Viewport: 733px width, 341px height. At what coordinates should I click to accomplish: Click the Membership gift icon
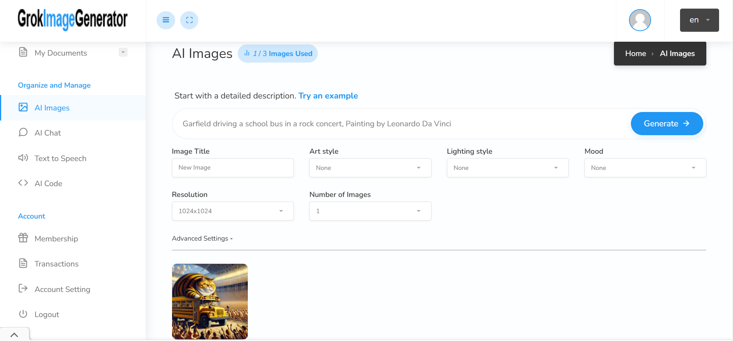pos(23,238)
